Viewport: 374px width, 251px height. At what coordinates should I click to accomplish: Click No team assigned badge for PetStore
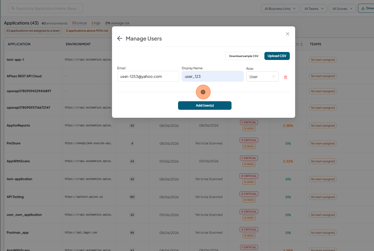point(323,143)
